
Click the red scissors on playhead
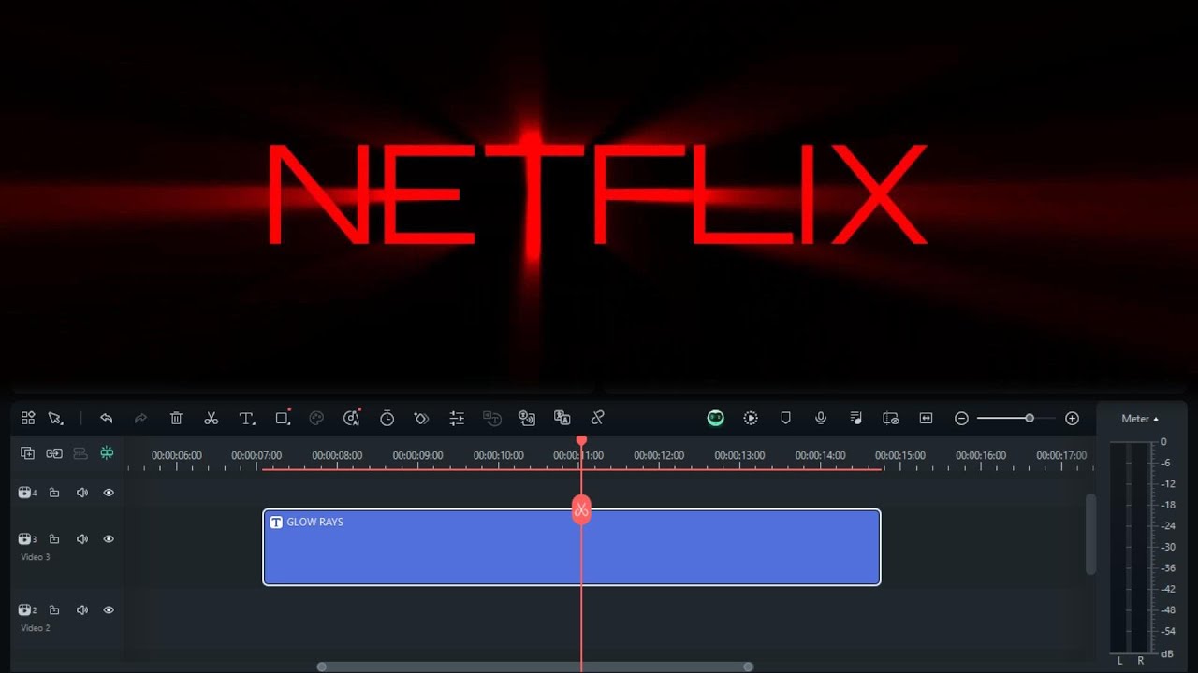tap(581, 509)
